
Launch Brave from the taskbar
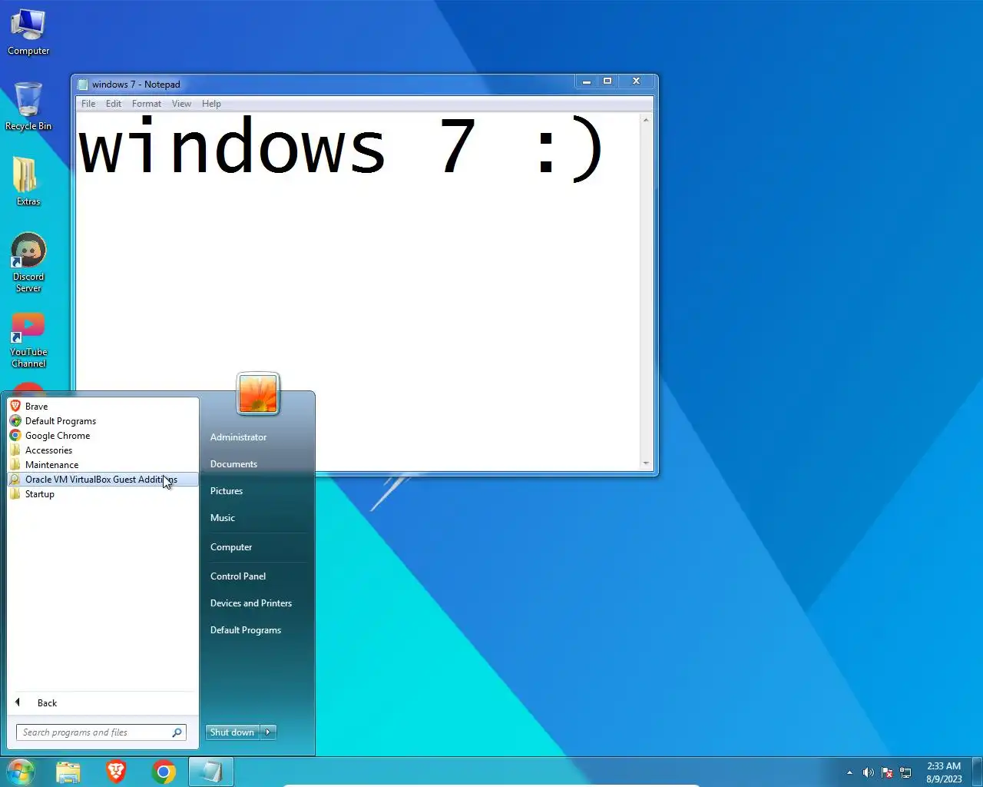pyautogui.click(x=116, y=772)
